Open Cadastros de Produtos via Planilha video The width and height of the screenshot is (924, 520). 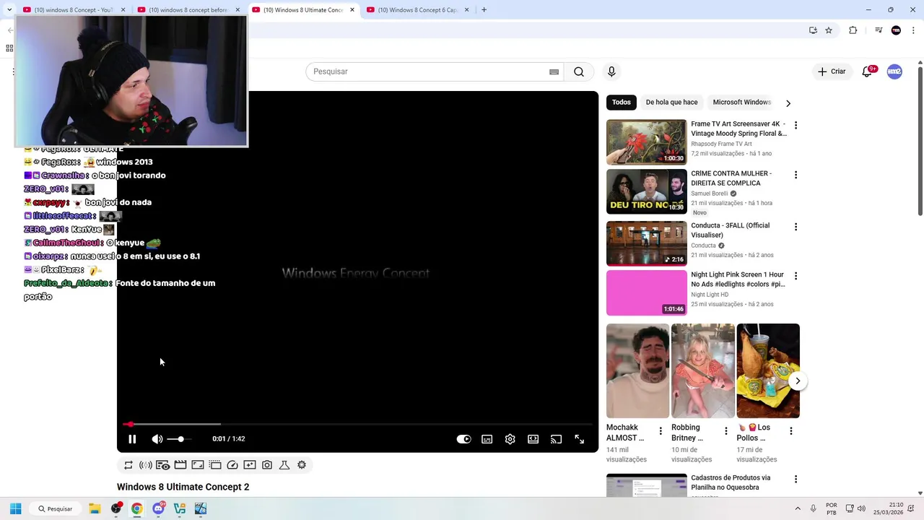click(x=731, y=482)
